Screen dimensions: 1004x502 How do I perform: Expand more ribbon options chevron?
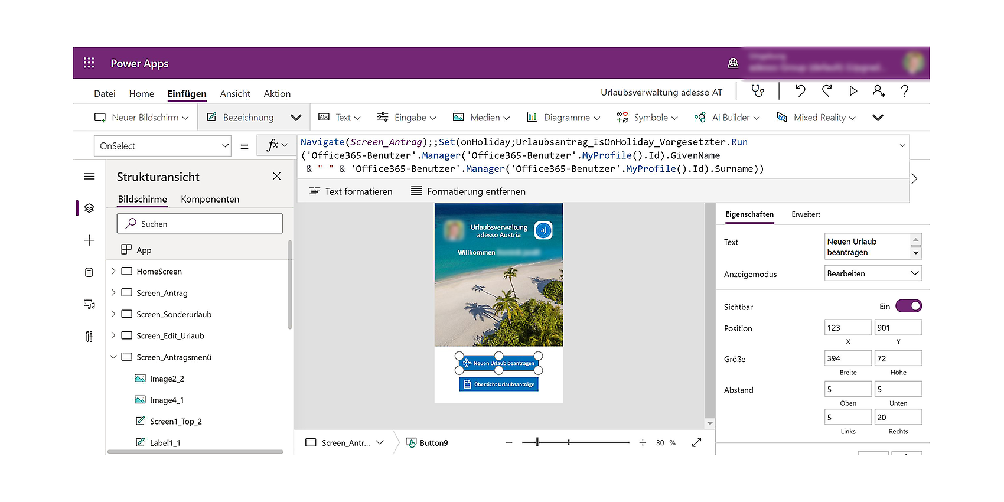click(878, 118)
